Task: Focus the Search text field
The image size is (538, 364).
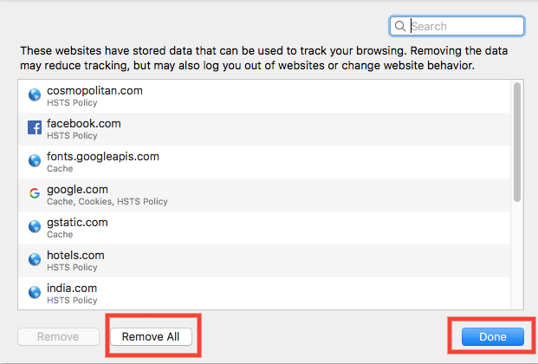Action: pyautogui.click(x=457, y=26)
